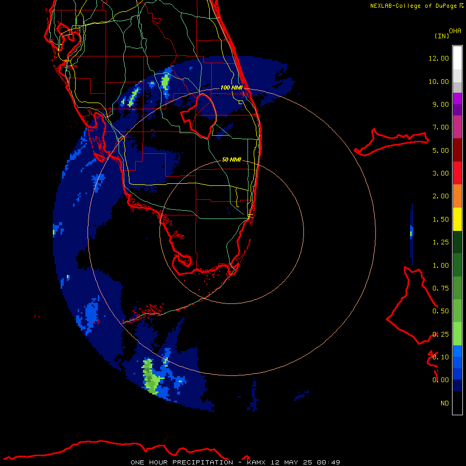Select the 0.10 legend value
This screenshot has height=466, width=466.
(441, 357)
